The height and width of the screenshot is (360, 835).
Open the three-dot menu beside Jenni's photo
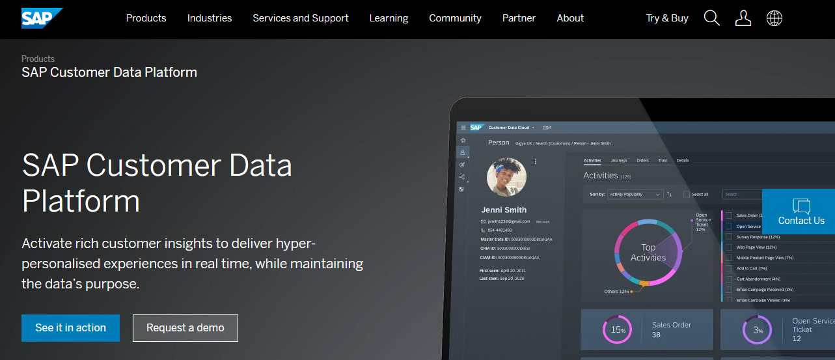(x=535, y=161)
